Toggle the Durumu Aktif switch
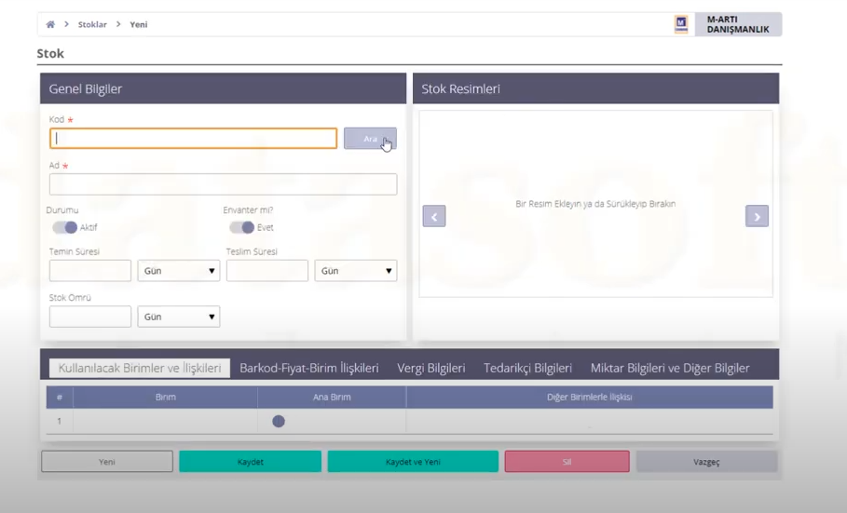 tap(64, 227)
